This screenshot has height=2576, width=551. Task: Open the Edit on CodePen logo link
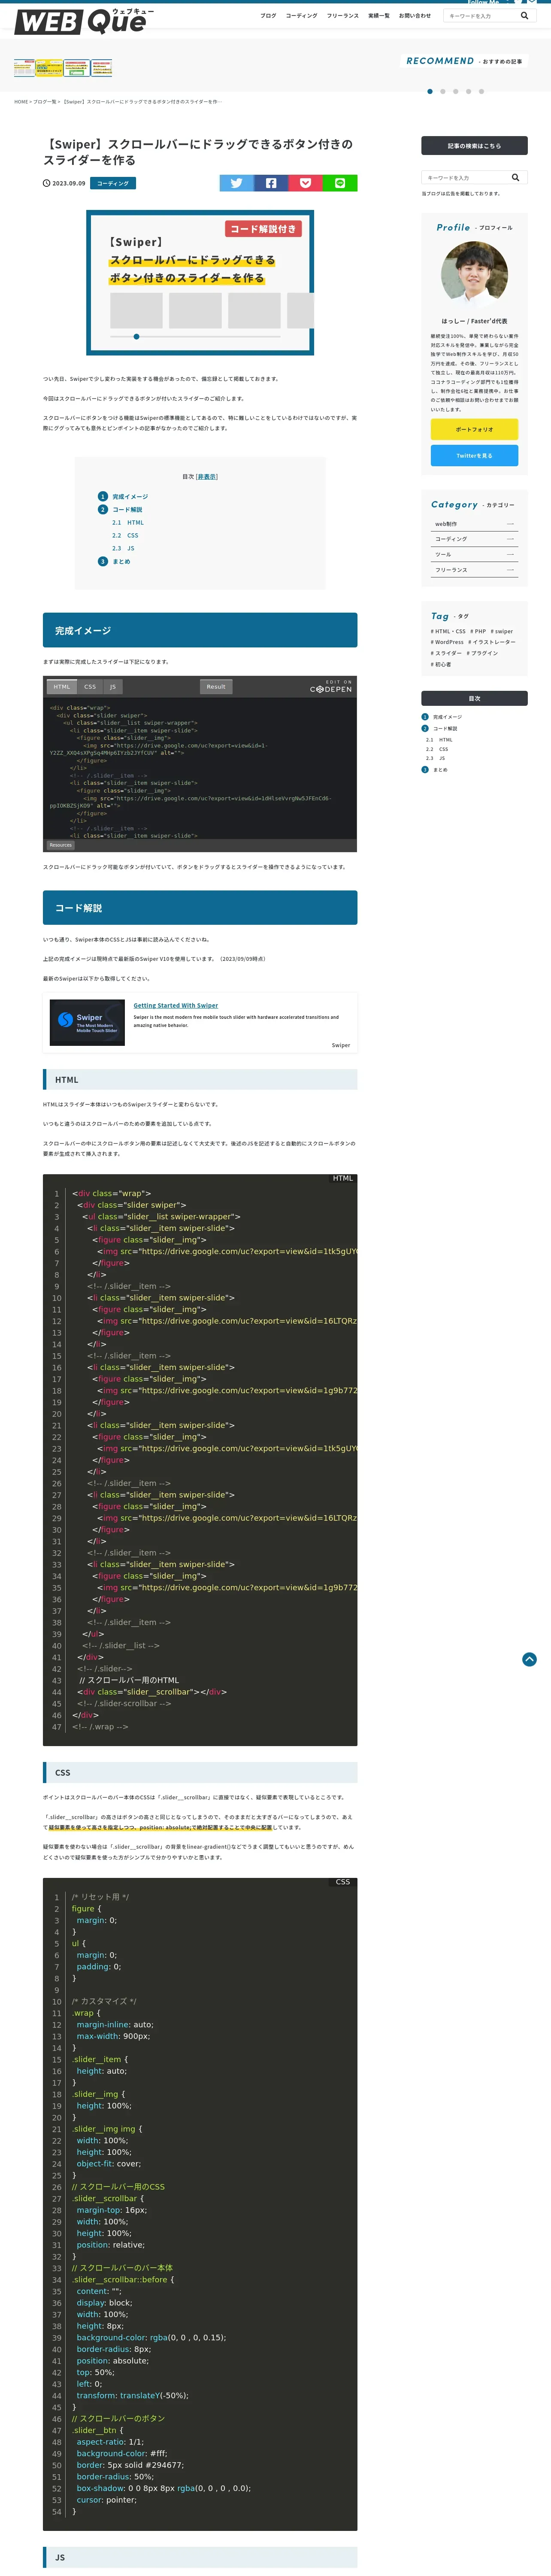tap(331, 686)
